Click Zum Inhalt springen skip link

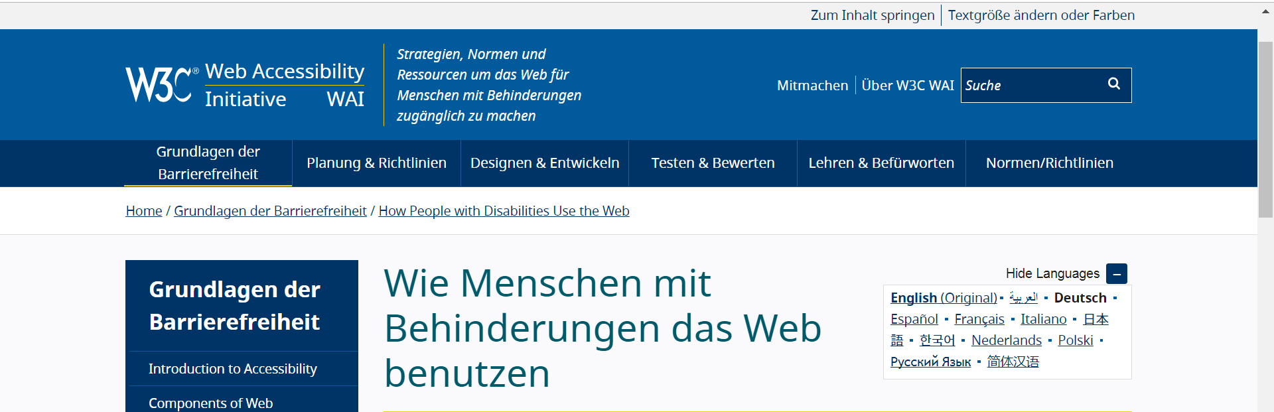point(872,15)
